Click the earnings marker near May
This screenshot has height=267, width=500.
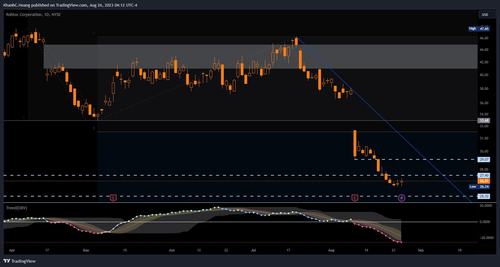tap(113, 198)
